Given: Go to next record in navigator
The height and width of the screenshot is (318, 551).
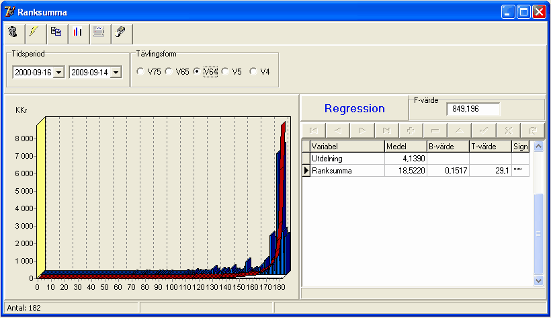Looking at the screenshot, I should pos(362,130).
